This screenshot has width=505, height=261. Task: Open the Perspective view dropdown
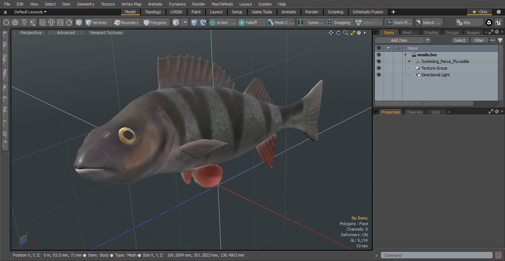31,33
